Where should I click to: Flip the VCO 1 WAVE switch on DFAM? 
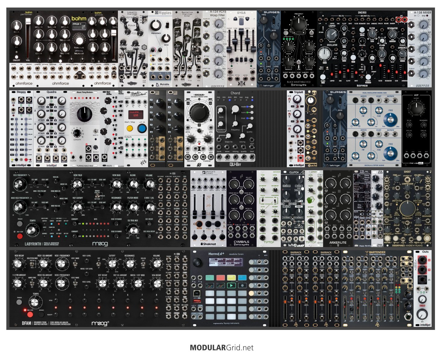tap(75, 264)
